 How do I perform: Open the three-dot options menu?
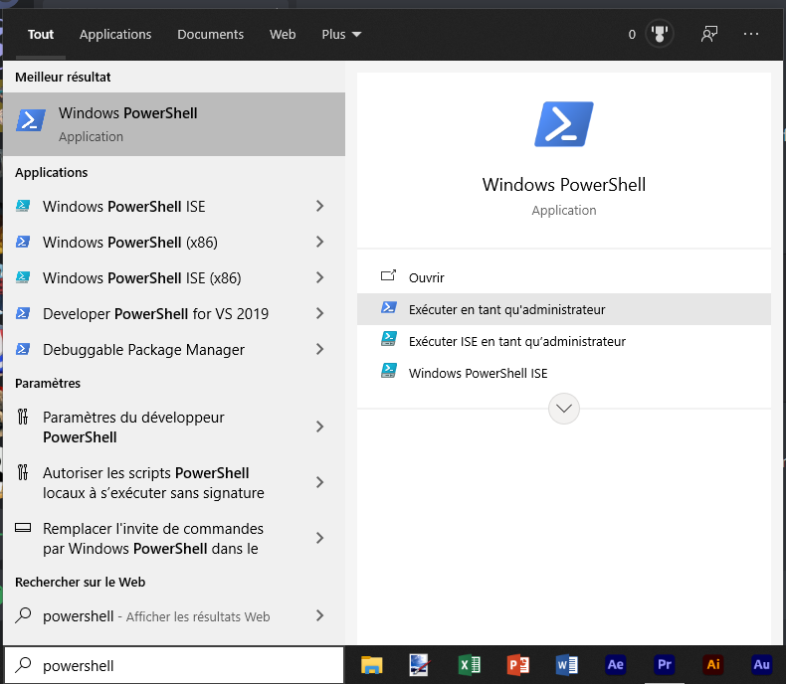(x=751, y=34)
